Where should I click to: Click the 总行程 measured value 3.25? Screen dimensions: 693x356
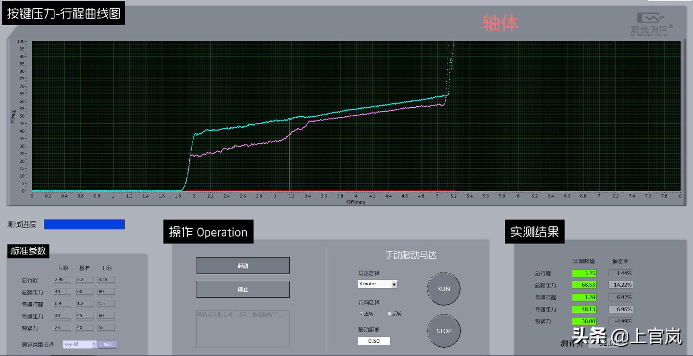pyautogui.click(x=584, y=273)
